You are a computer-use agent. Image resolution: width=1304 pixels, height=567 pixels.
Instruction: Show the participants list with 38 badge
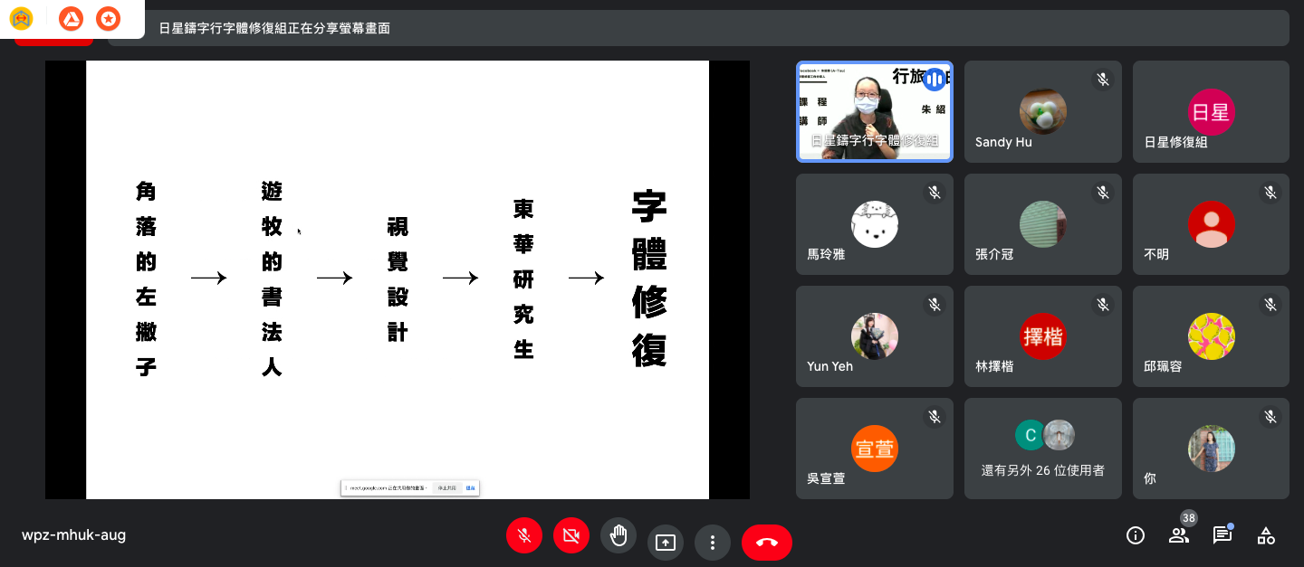tap(1179, 535)
